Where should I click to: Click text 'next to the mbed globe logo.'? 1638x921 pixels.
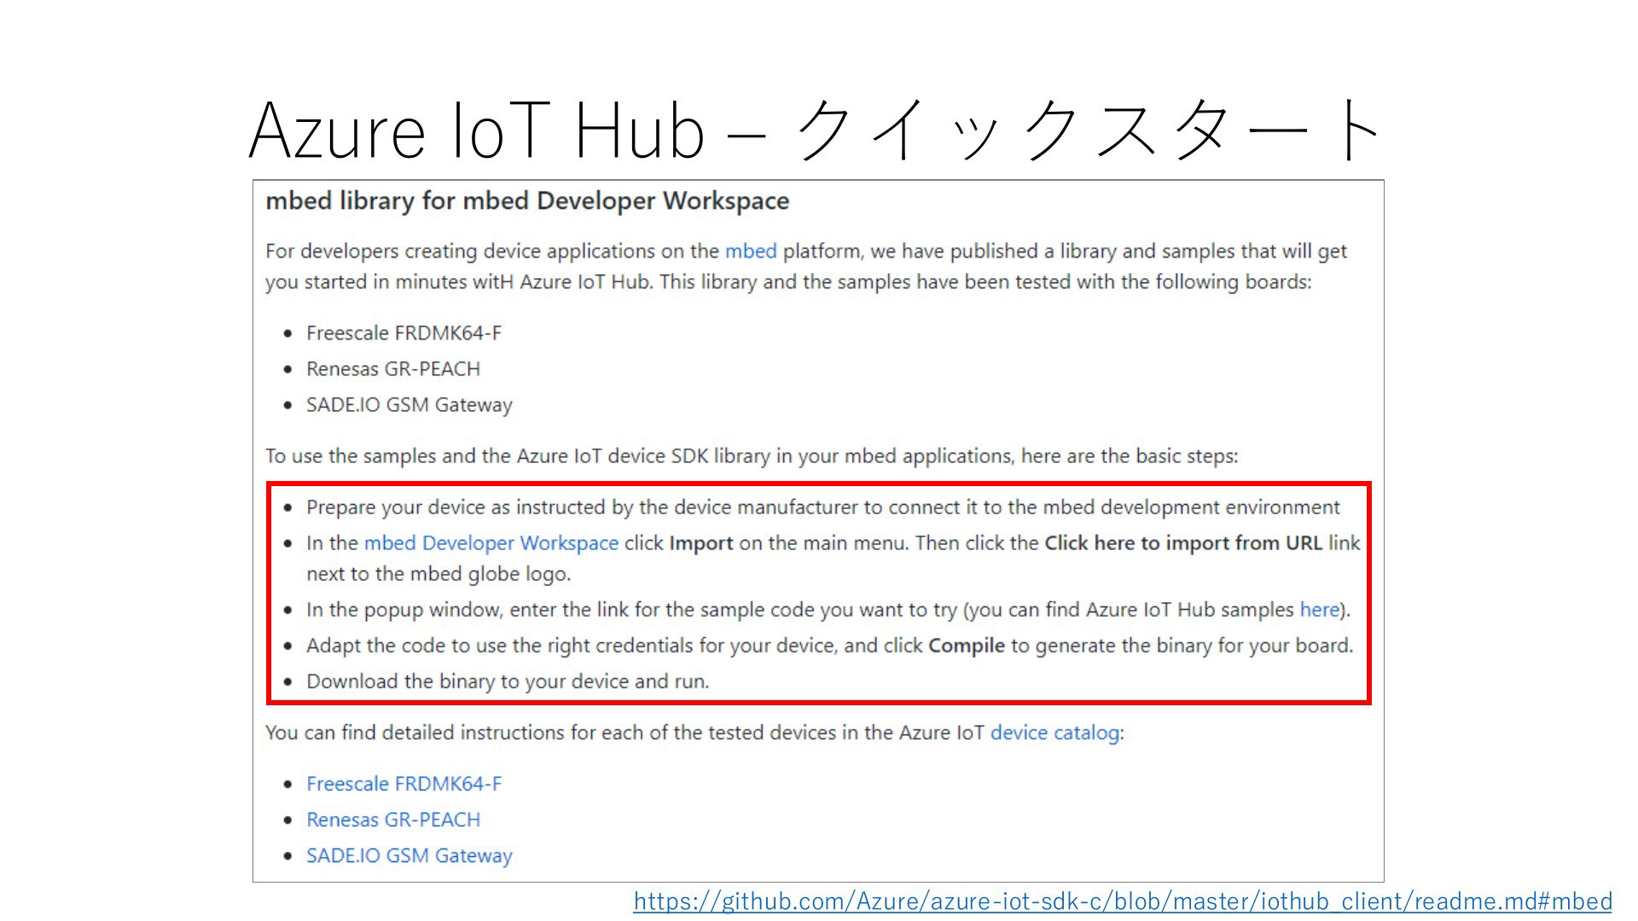439,574
